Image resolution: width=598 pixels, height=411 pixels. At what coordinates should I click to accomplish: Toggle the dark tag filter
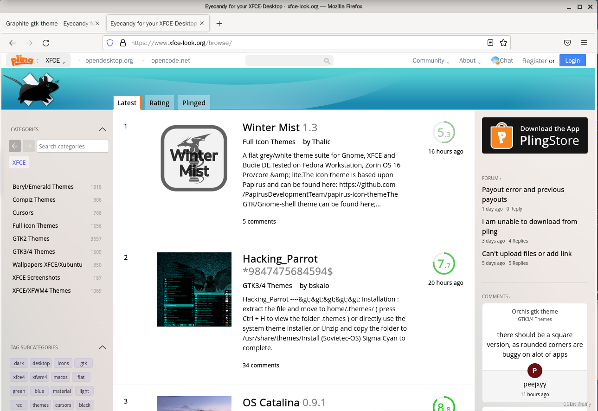(x=19, y=363)
